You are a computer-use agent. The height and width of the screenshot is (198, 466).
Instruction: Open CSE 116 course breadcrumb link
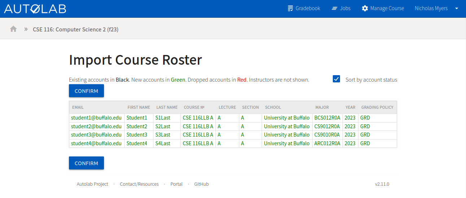(75, 29)
